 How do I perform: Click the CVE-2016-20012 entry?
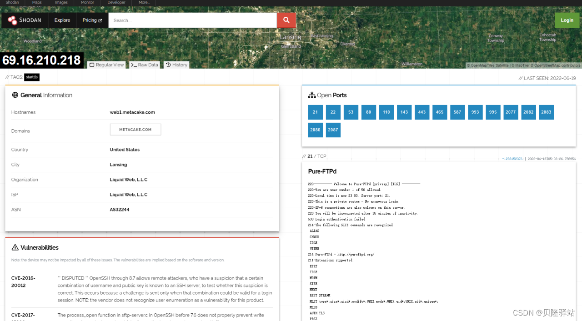pos(23,281)
